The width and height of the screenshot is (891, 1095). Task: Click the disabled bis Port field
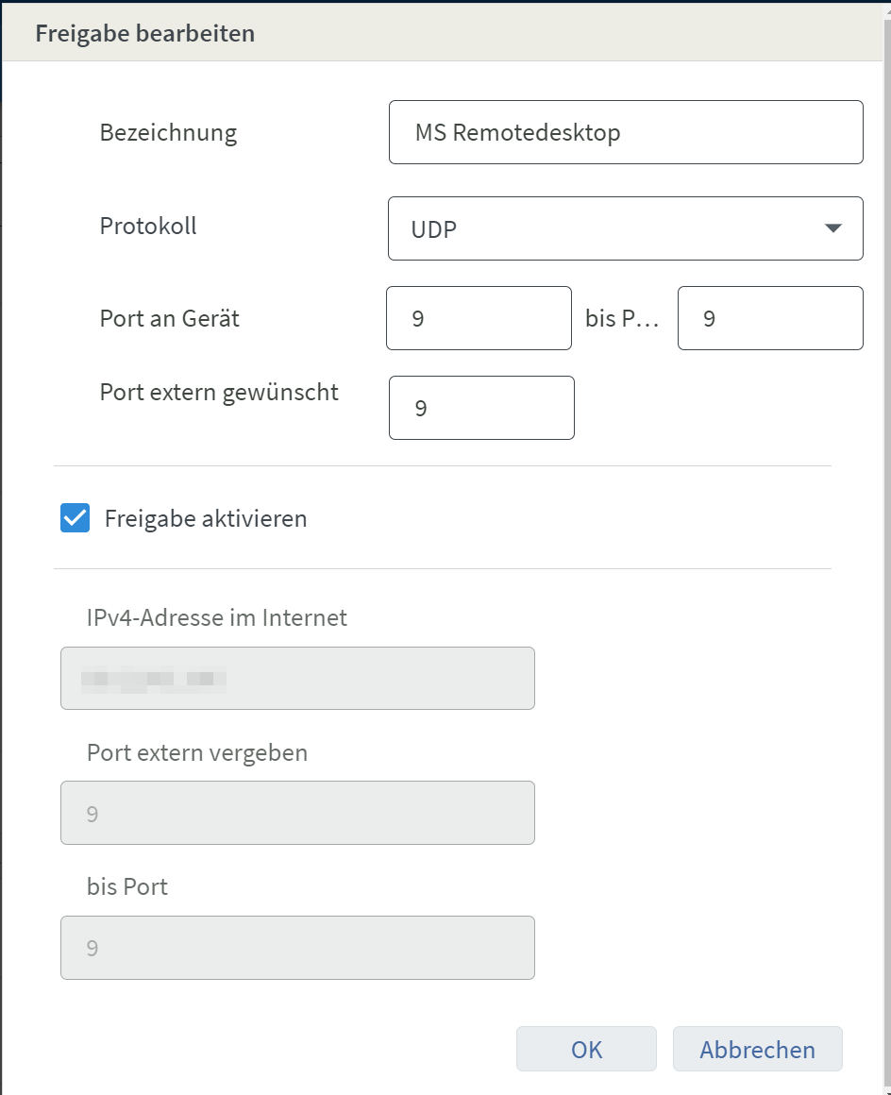point(297,948)
